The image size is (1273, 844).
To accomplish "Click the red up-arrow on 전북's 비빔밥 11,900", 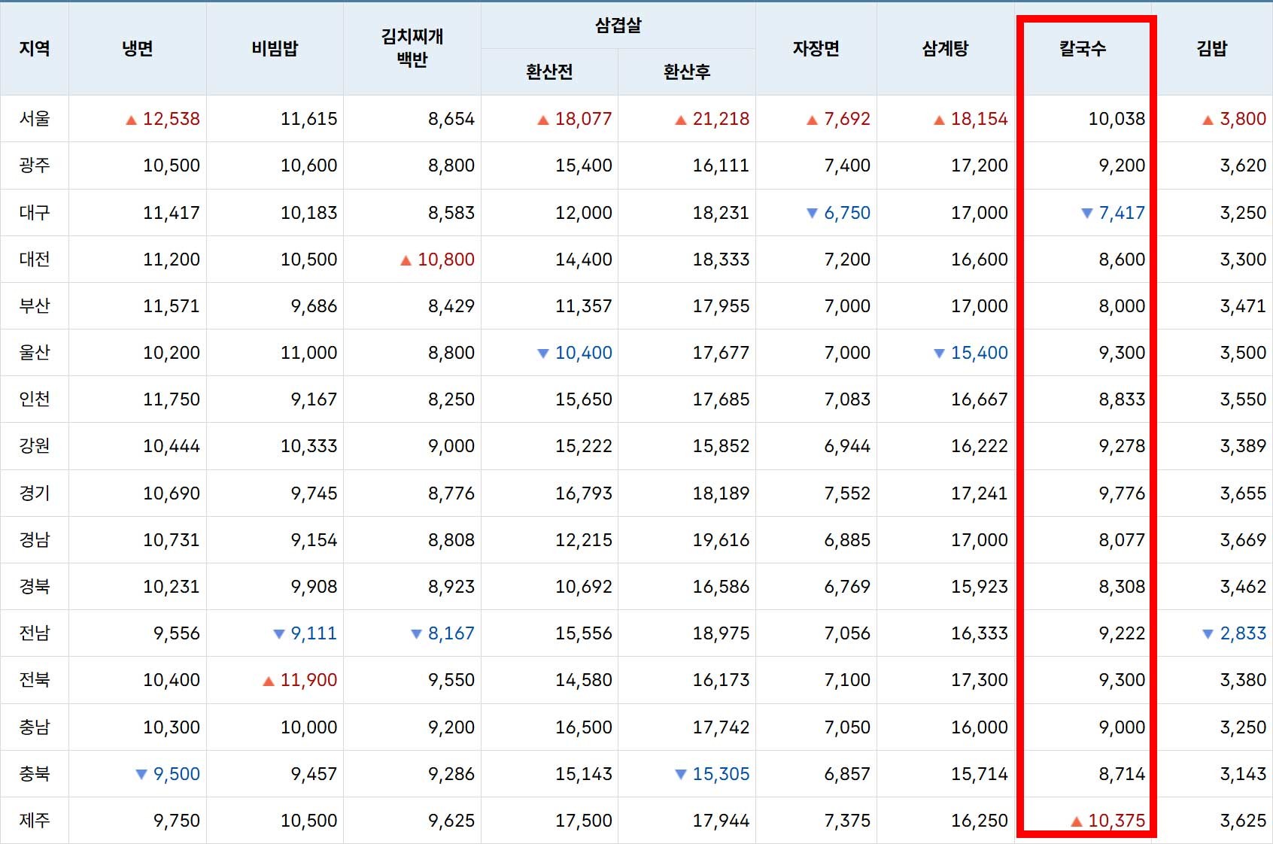I will tap(269, 680).
